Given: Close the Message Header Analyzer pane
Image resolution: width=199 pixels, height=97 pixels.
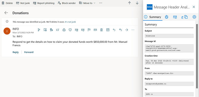Looking at the screenshot, I should 194,7.
